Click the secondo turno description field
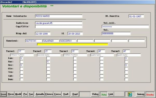Screen dimensions: 156x98 (x=49, y=55)
